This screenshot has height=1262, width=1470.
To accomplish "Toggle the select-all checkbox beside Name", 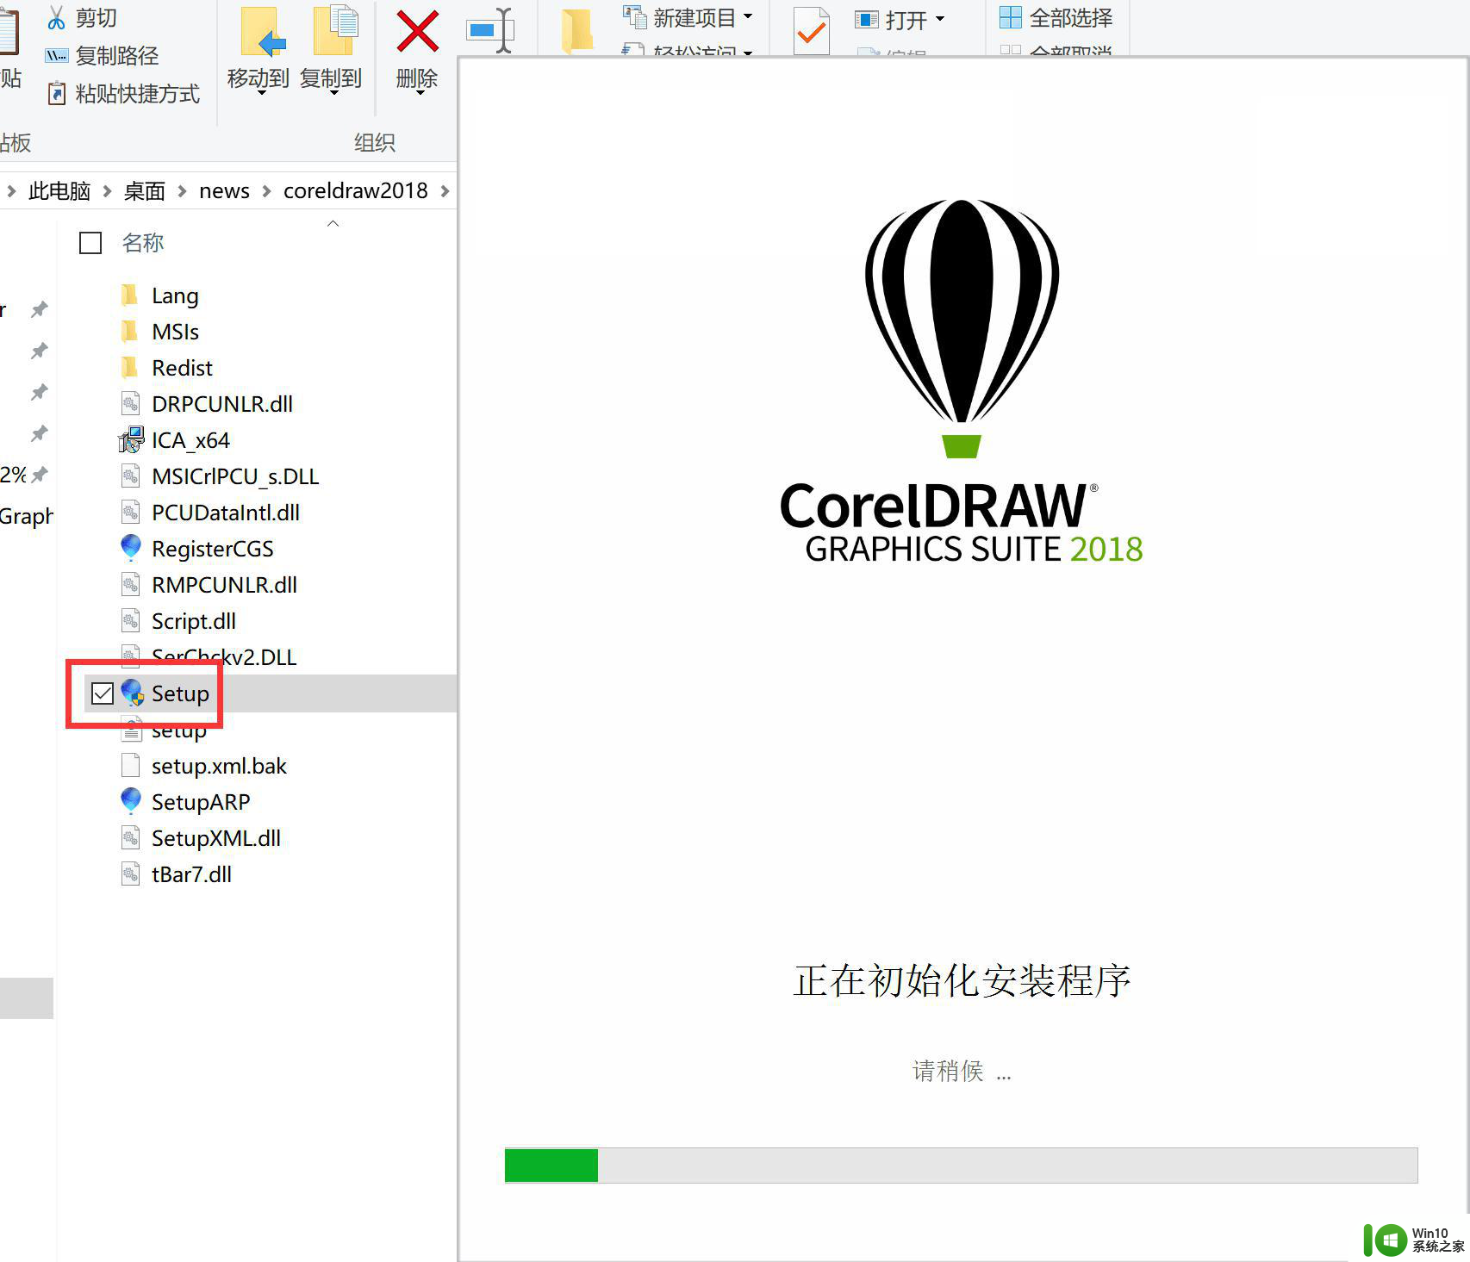I will (x=90, y=243).
